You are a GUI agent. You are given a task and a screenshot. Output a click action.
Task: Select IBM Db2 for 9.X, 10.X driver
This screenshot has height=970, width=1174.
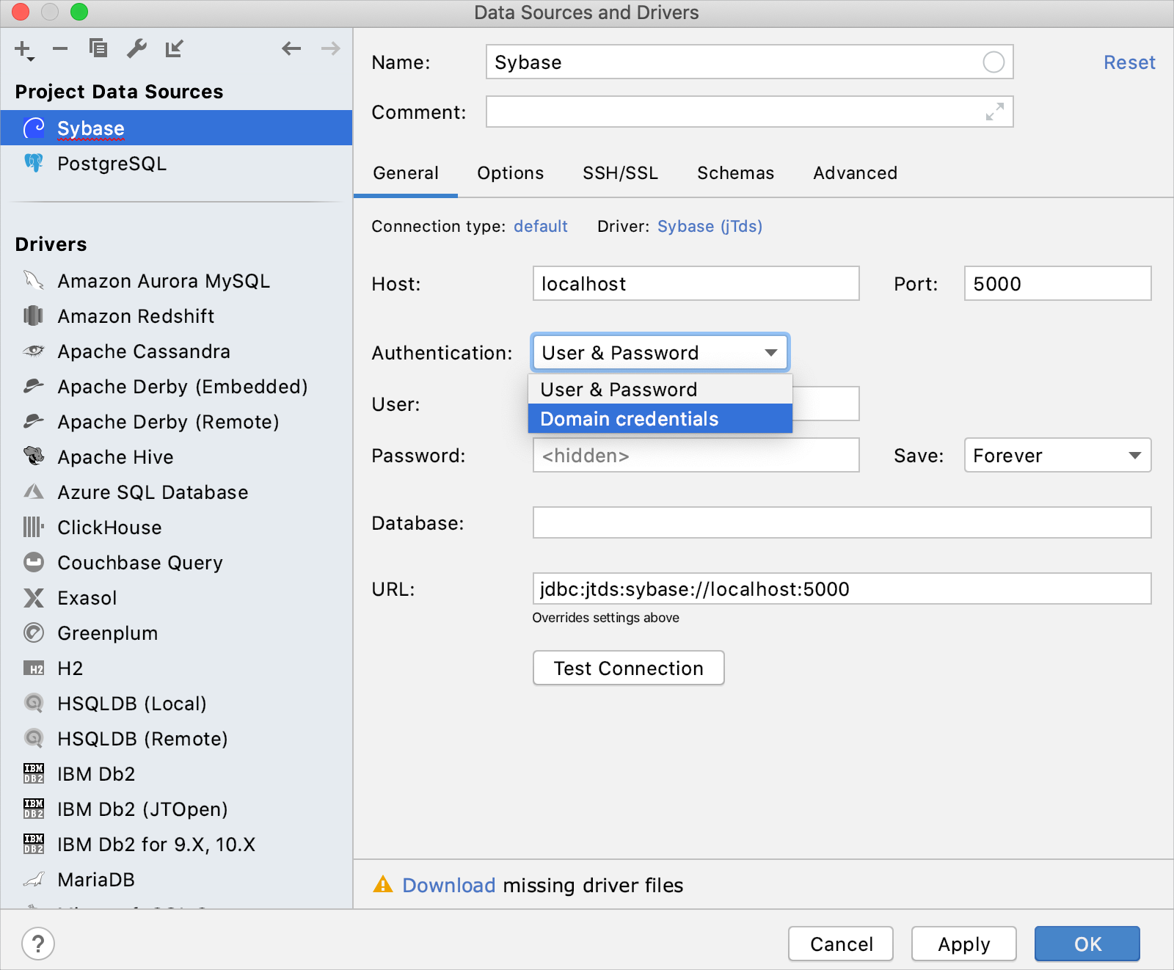click(176, 844)
